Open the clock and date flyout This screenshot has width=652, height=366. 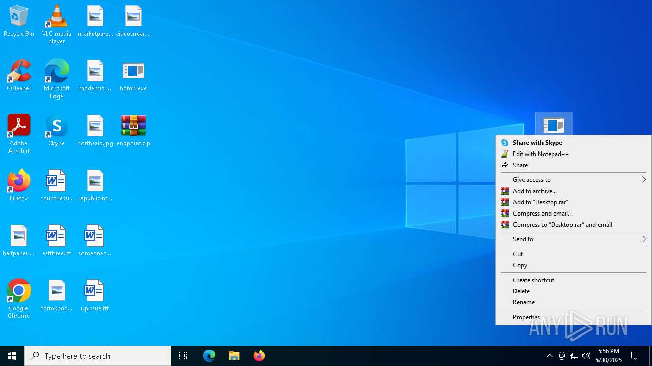click(x=609, y=356)
